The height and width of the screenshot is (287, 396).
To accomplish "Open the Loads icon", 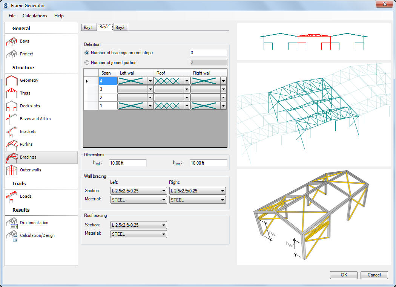I will coord(12,197).
